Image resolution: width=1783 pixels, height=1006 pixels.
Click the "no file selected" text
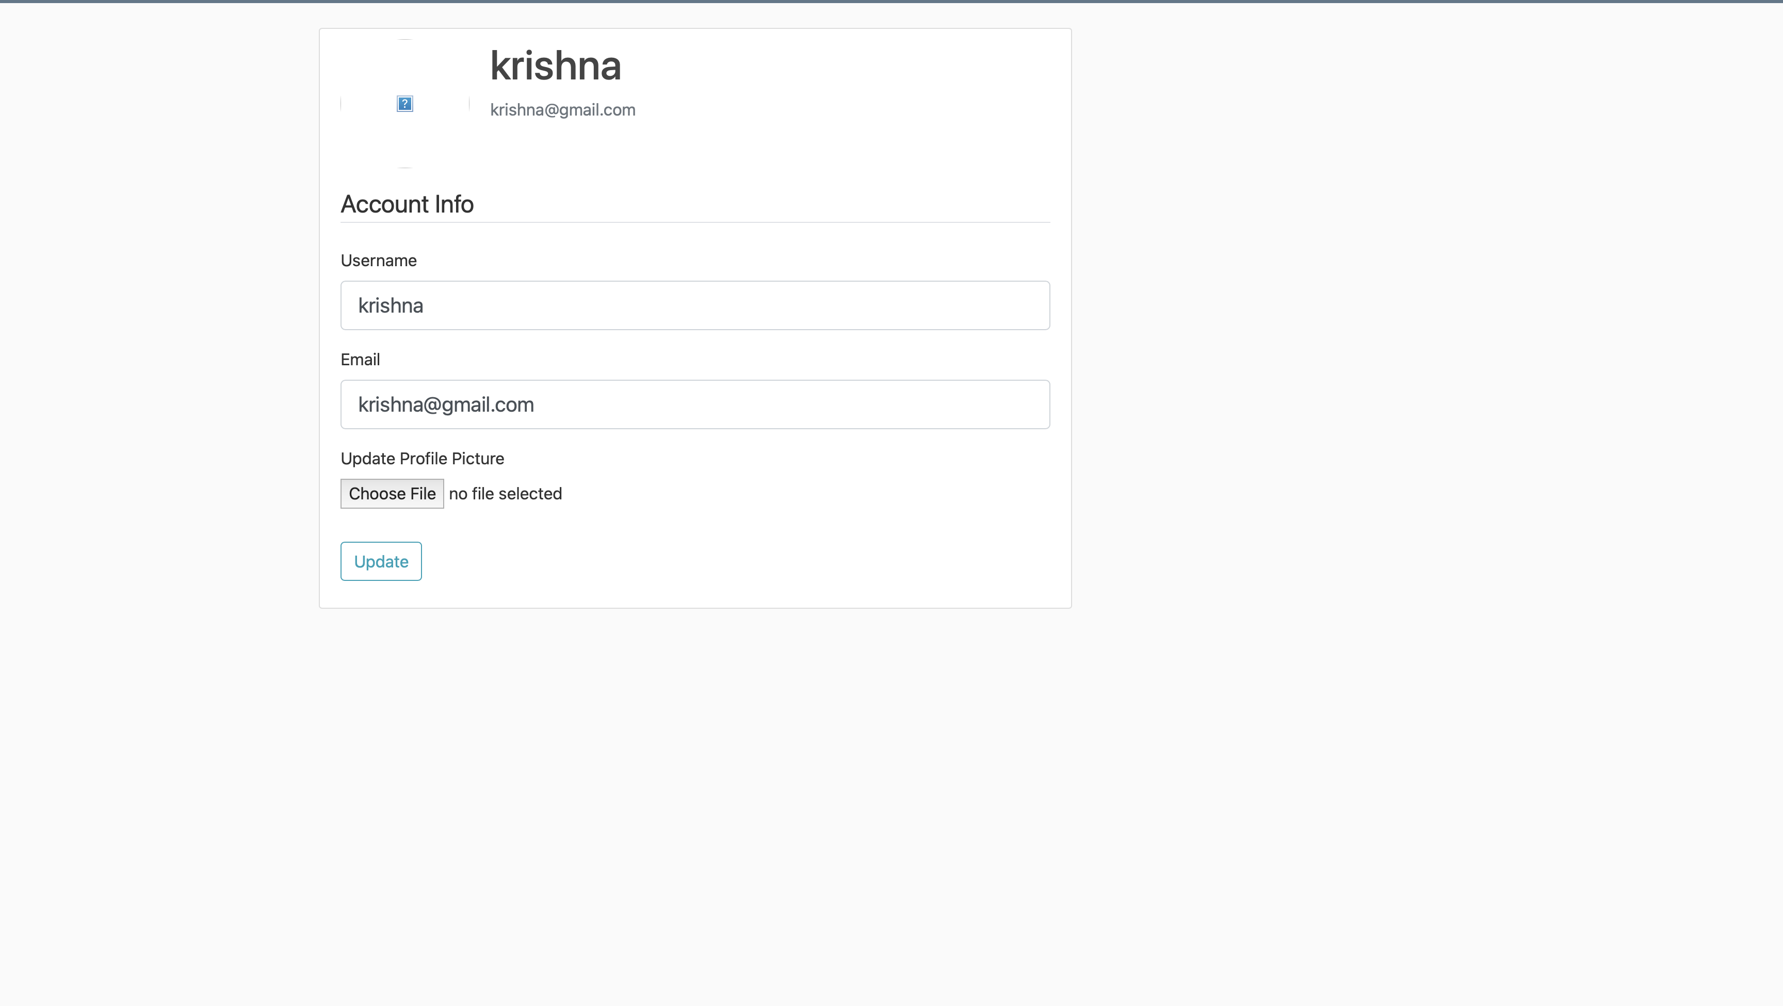click(505, 494)
